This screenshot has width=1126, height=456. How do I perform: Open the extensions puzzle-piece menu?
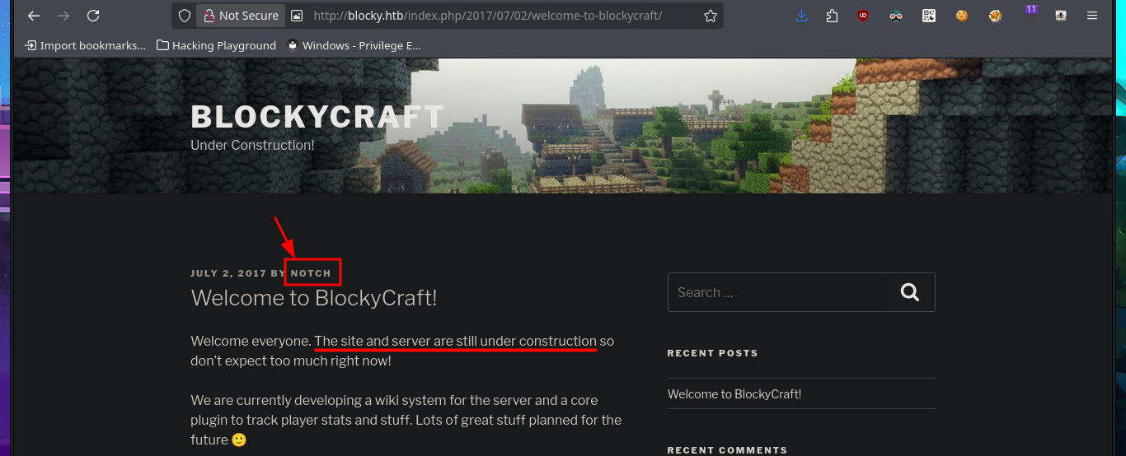pos(833,16)
